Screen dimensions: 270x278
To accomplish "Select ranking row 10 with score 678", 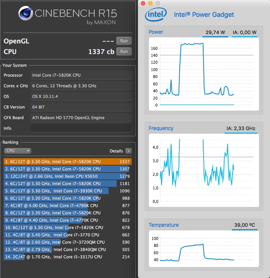I will pos(67,227).
